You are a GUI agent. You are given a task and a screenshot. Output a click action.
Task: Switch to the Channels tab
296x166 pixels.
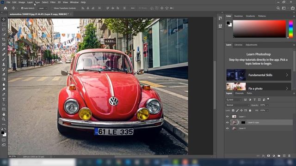(x=240, y=93)
